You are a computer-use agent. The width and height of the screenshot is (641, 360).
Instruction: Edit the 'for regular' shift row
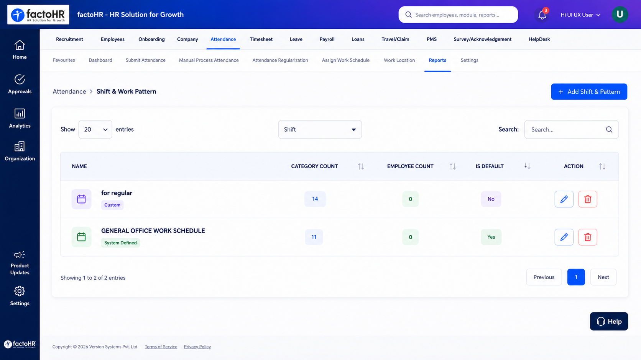coord(564,199)
